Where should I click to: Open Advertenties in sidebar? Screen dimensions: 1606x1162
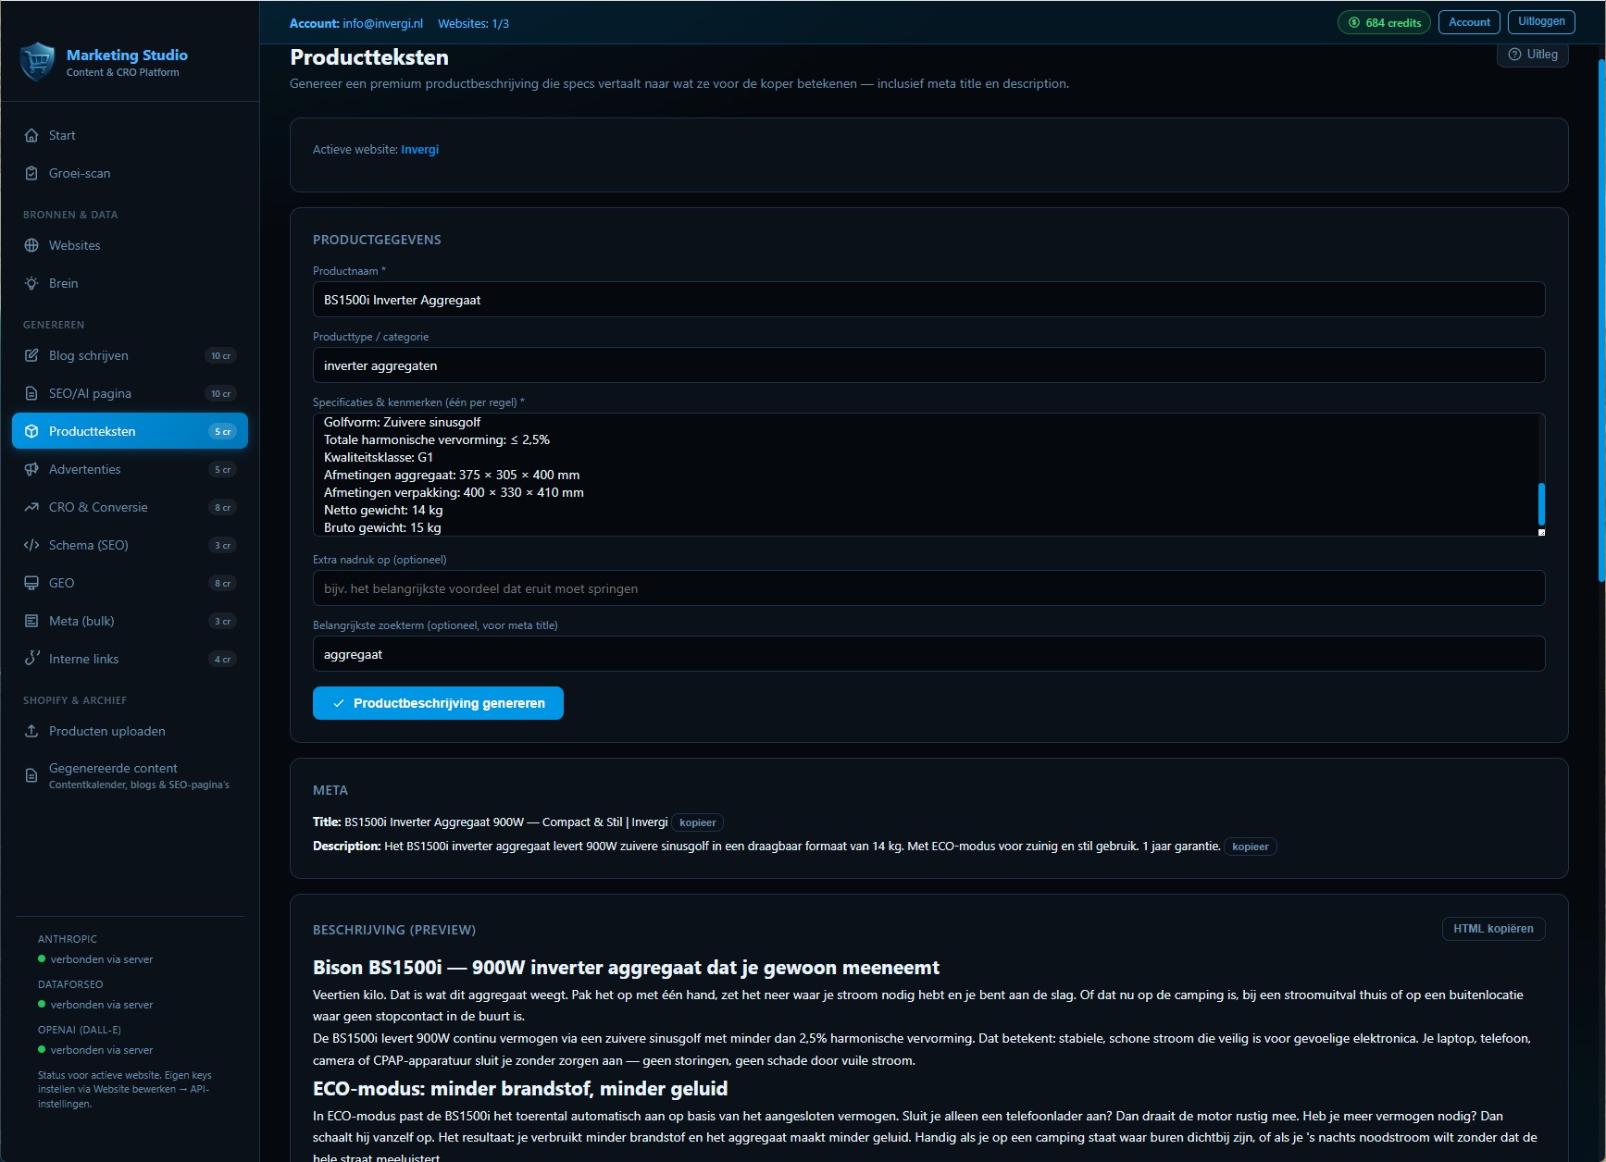(x=130, y=469)
